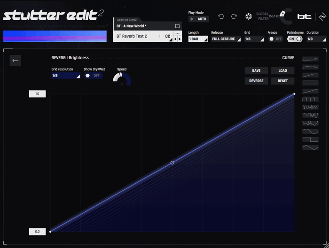This screenshot has width=329, height=248.
Task: Select the ninth irregular noise curve preset
Action: coord(310,123)
